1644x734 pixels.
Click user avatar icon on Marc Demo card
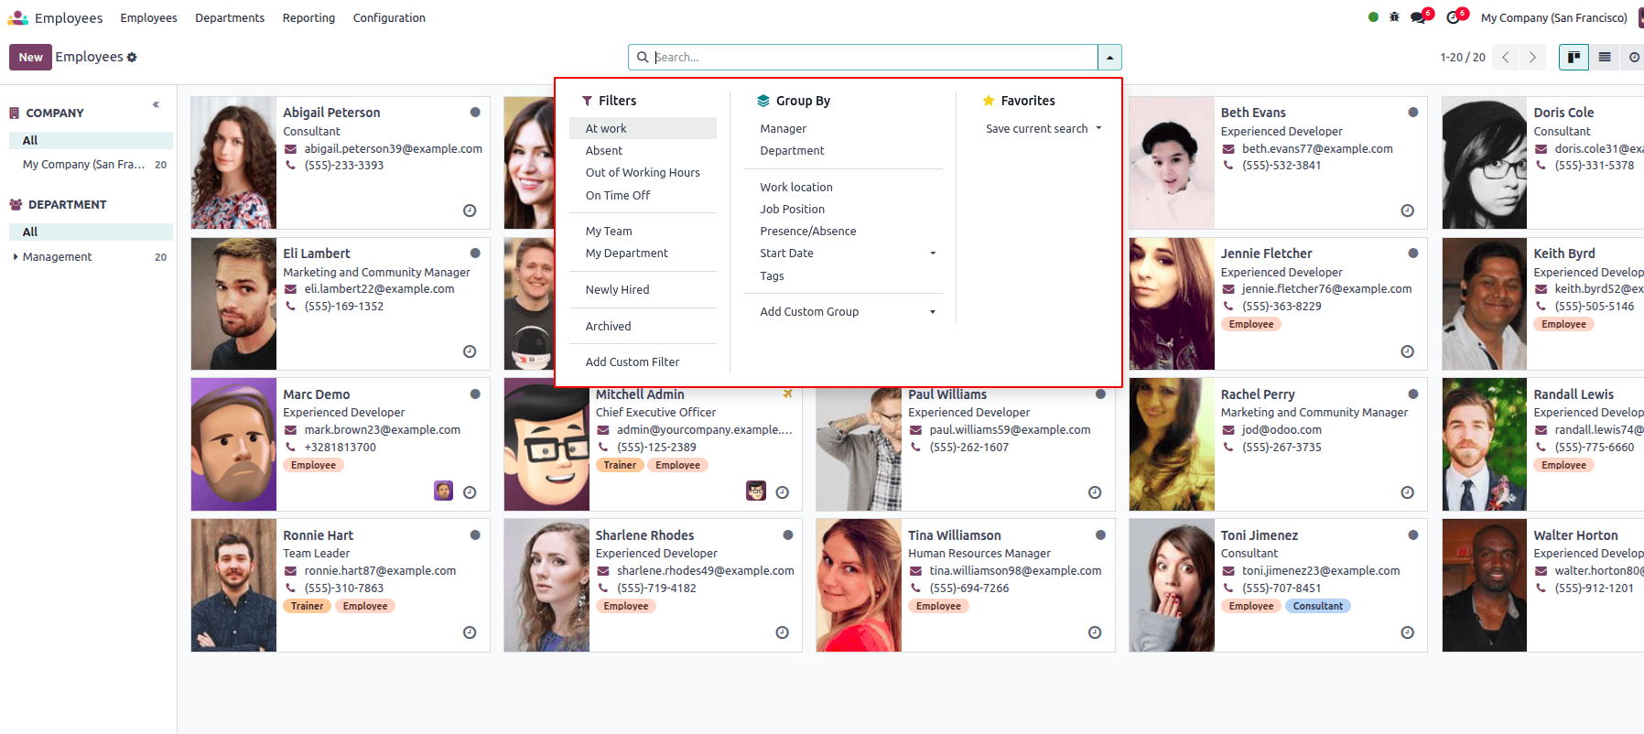pos(443,491)
